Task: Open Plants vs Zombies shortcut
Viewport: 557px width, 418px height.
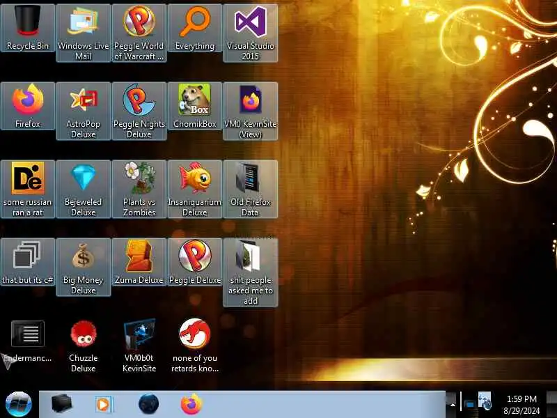Action: [x=139, y=189]
